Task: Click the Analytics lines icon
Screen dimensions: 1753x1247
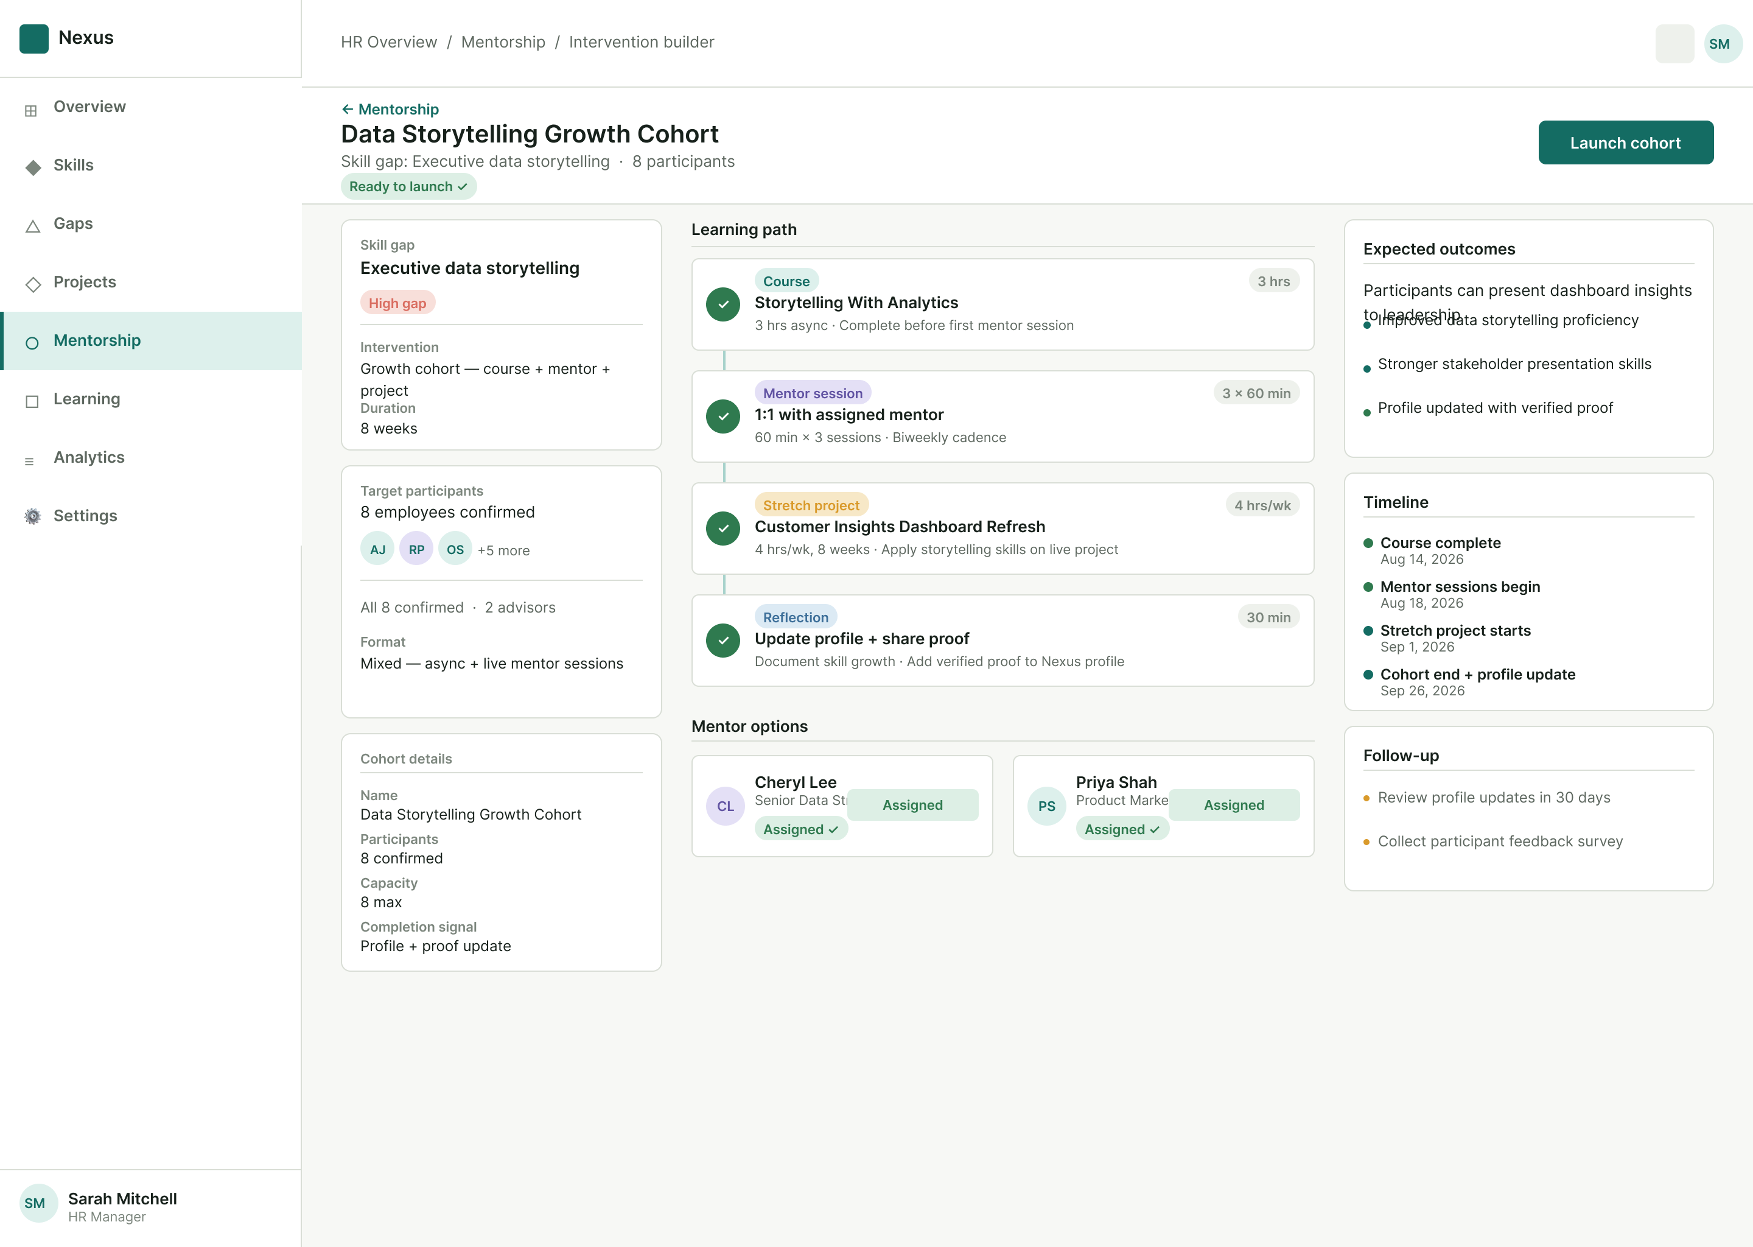Action: [x=29, y=462]
